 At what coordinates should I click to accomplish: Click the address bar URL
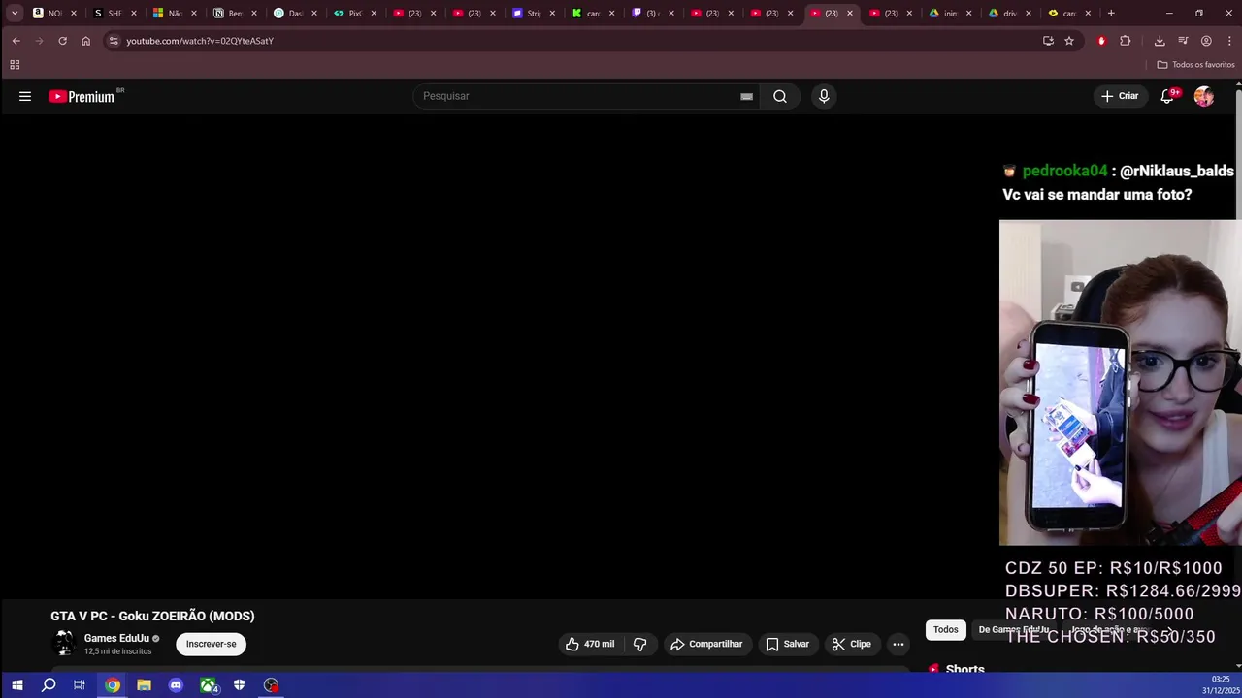200,41
